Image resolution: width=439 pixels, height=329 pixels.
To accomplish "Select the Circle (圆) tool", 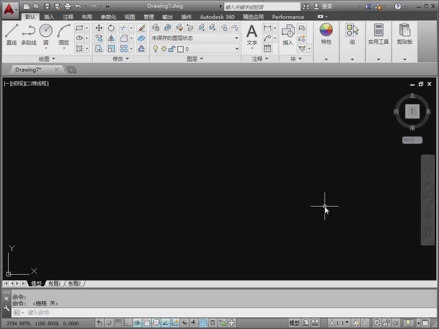I will (46, 35).
